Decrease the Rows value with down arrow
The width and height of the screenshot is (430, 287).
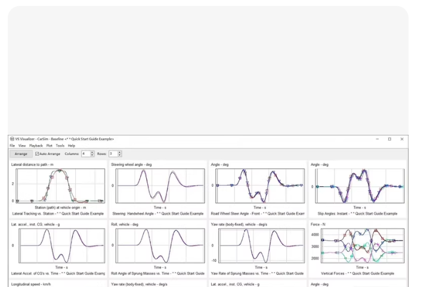coord(119,155)
